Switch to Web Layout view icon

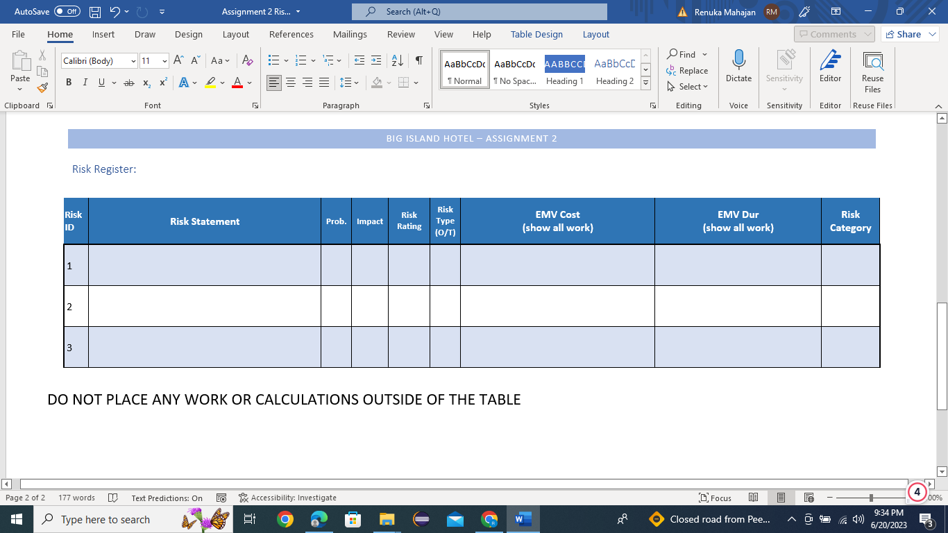point(809,498)
